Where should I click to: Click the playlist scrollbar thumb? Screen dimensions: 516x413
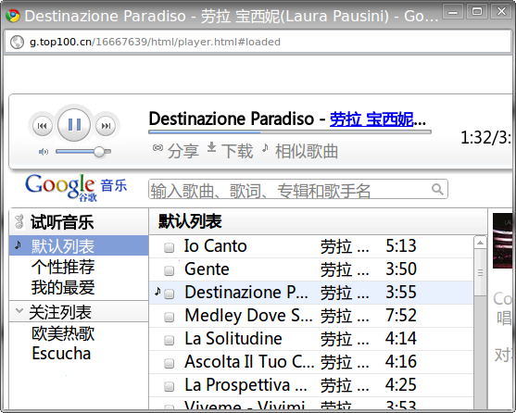480,272
